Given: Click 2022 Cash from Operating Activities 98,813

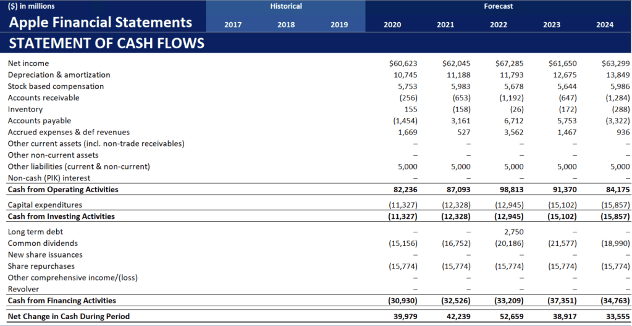Looking at the screenshot, I should tap(510, 190).
